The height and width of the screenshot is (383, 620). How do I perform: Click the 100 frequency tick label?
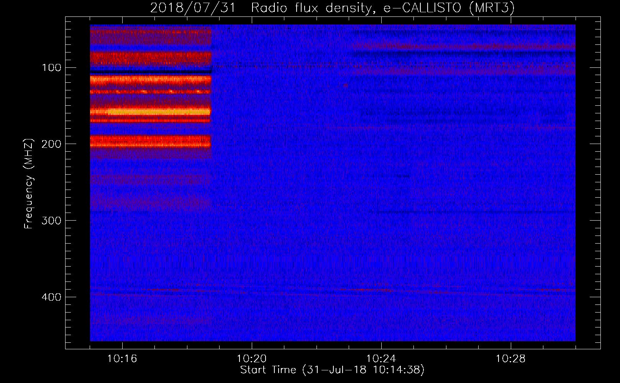point(52,68)
